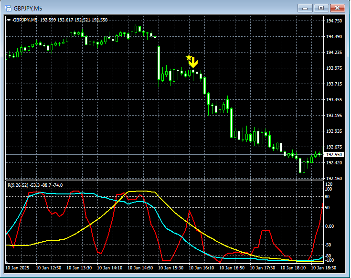Click the current price label 192.550

coord(334,155)
